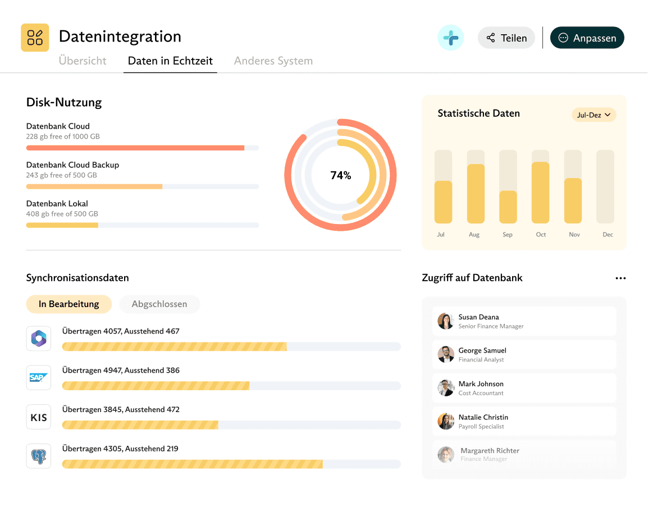The height and width of the screenshot is (530, 648).
Task: Open the Jul-Dez period dropdown
Action: tap(594, 115)
